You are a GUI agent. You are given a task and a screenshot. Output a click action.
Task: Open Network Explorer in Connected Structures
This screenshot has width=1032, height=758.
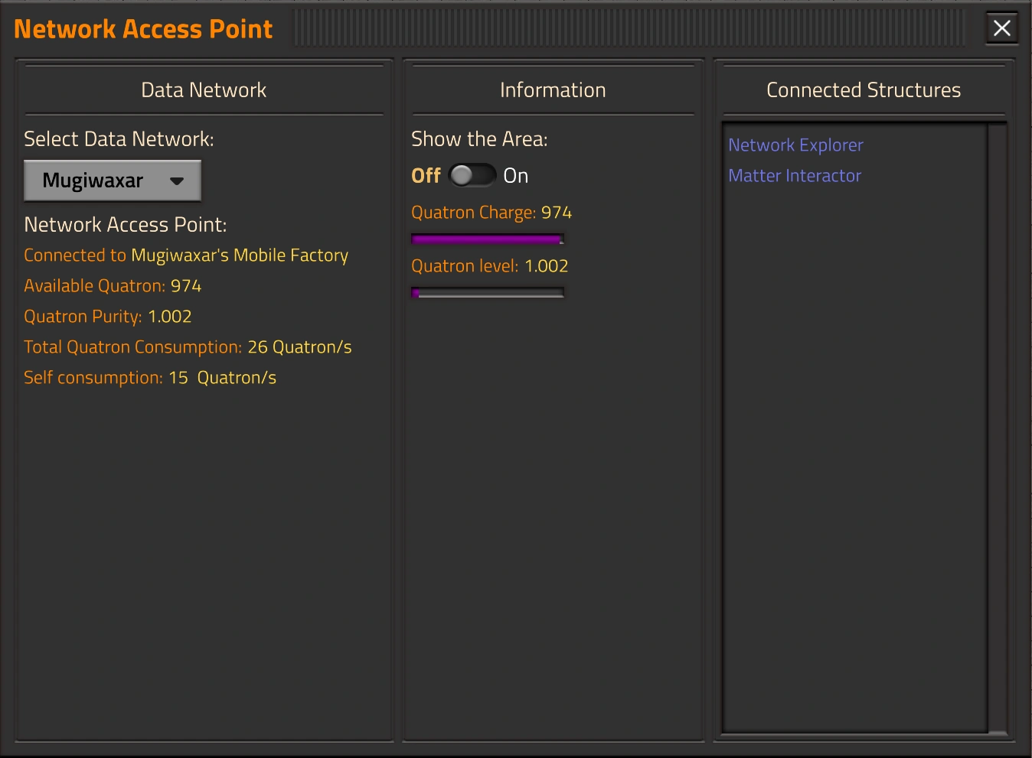[795, 145]
